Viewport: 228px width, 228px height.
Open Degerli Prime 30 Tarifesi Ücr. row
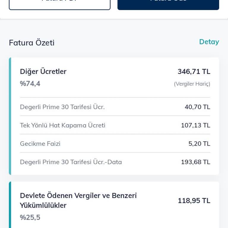(115, 107)
